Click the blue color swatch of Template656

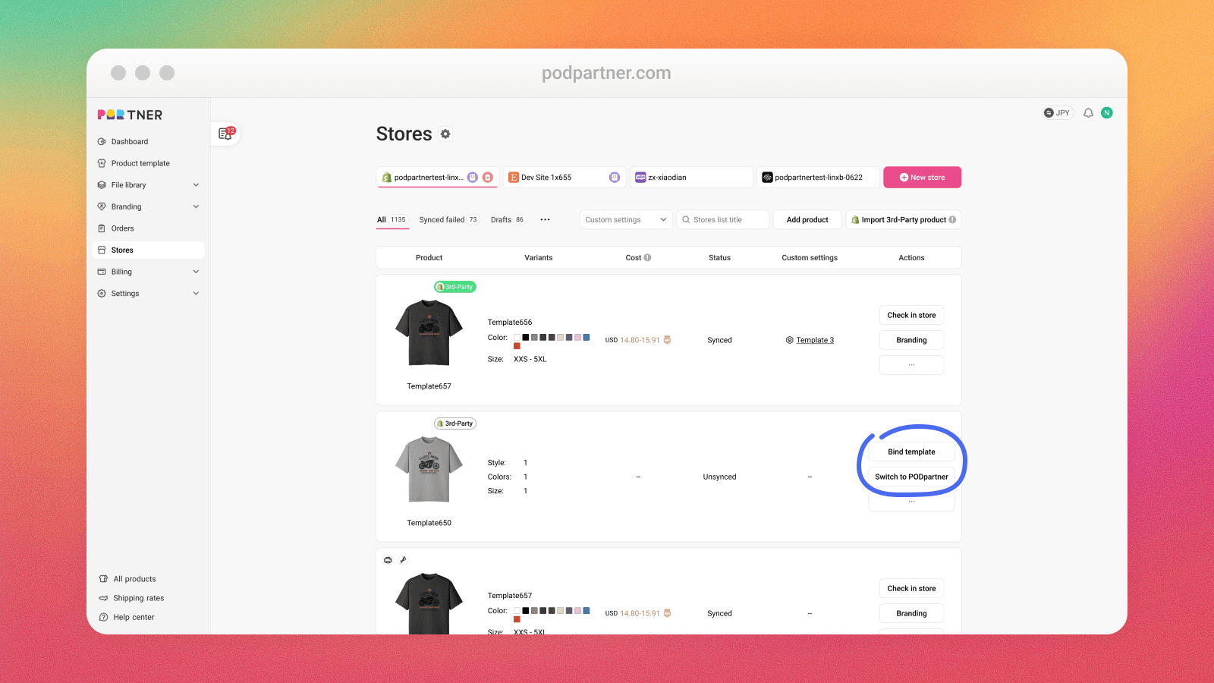586,337
